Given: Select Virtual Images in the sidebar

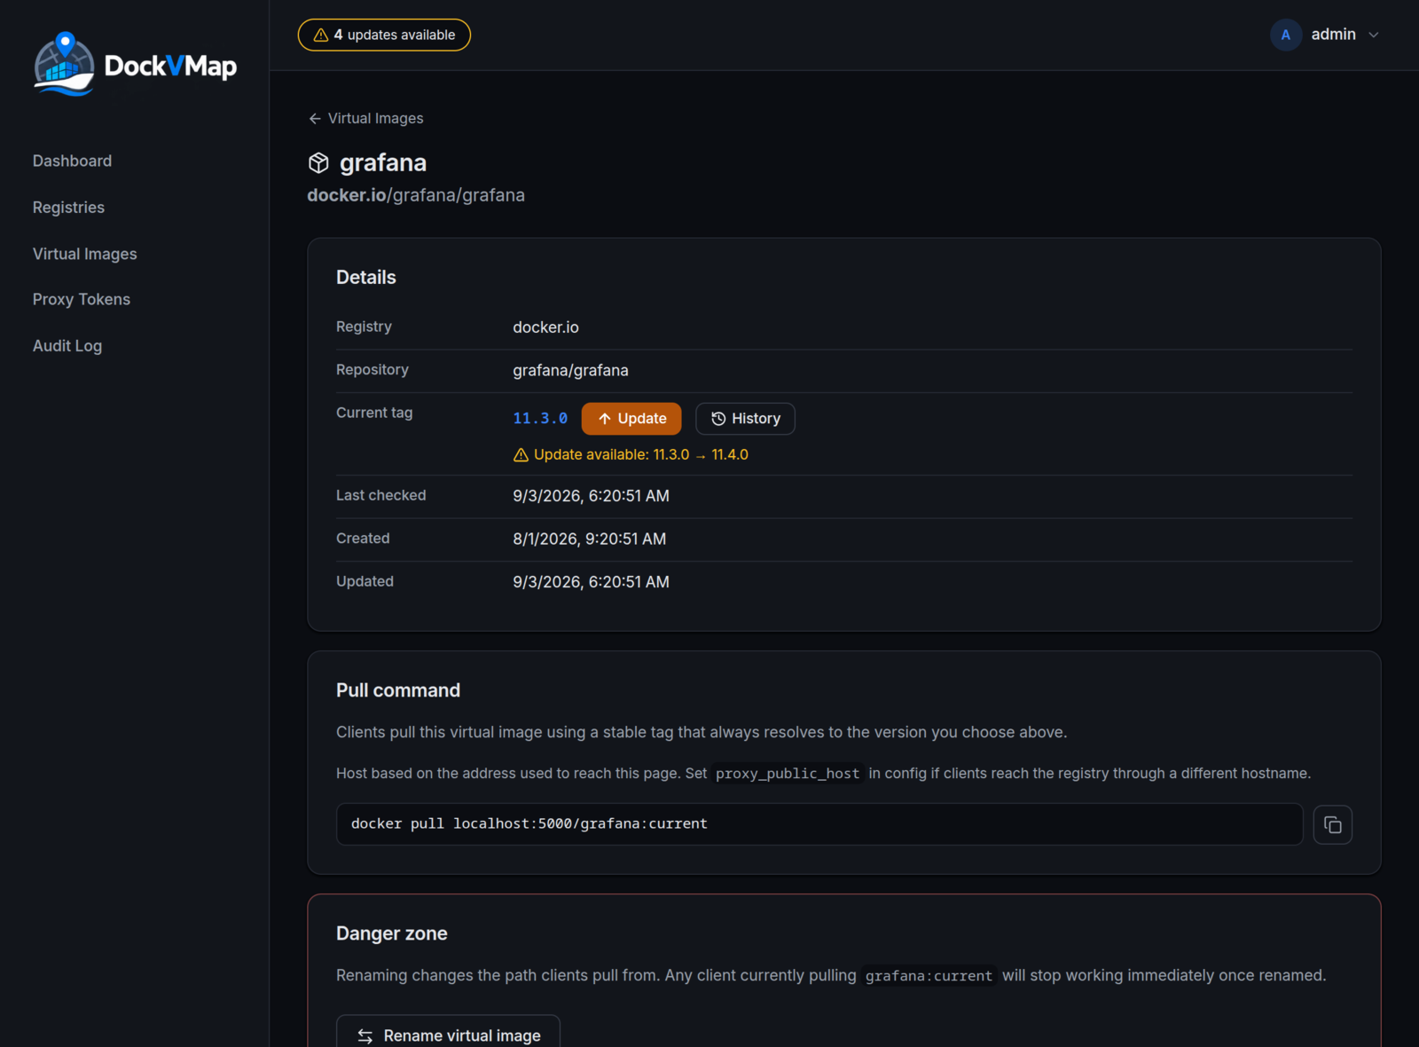Looking at the screenshot, I should 84,254.
